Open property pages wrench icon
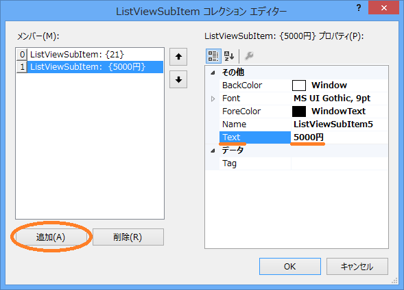 249,55
